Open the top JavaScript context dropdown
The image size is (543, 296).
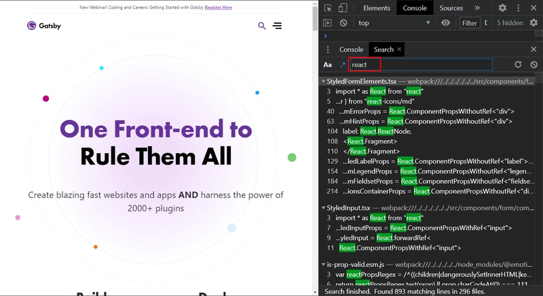[394, 23]
